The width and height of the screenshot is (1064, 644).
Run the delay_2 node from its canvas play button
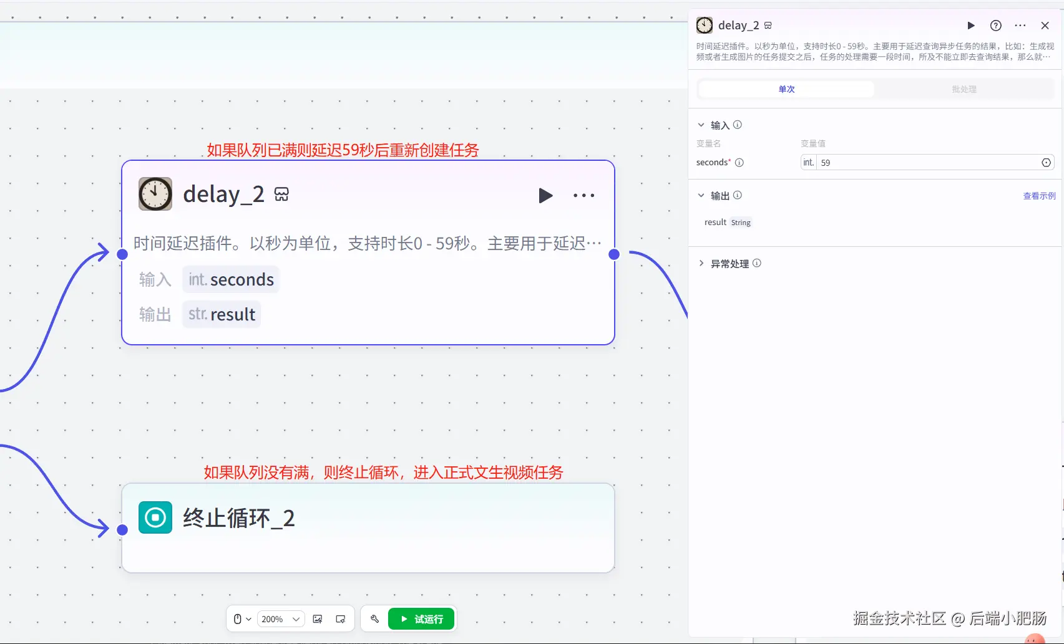pyautogui.click(x=545, y=196)
